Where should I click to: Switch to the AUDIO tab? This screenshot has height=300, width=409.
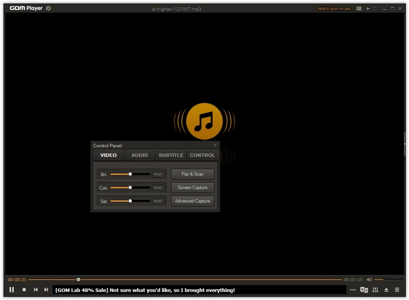coord(139,155)
